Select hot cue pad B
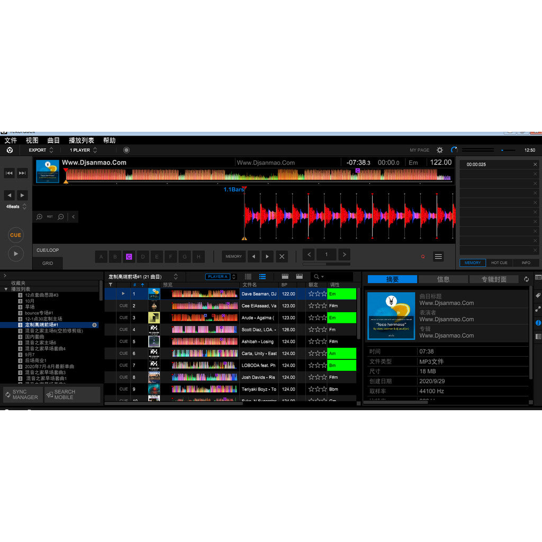 coord(115,257)
